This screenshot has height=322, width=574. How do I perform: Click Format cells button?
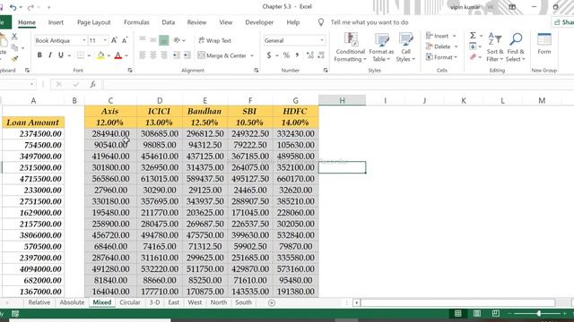click(x=441, y=57)
